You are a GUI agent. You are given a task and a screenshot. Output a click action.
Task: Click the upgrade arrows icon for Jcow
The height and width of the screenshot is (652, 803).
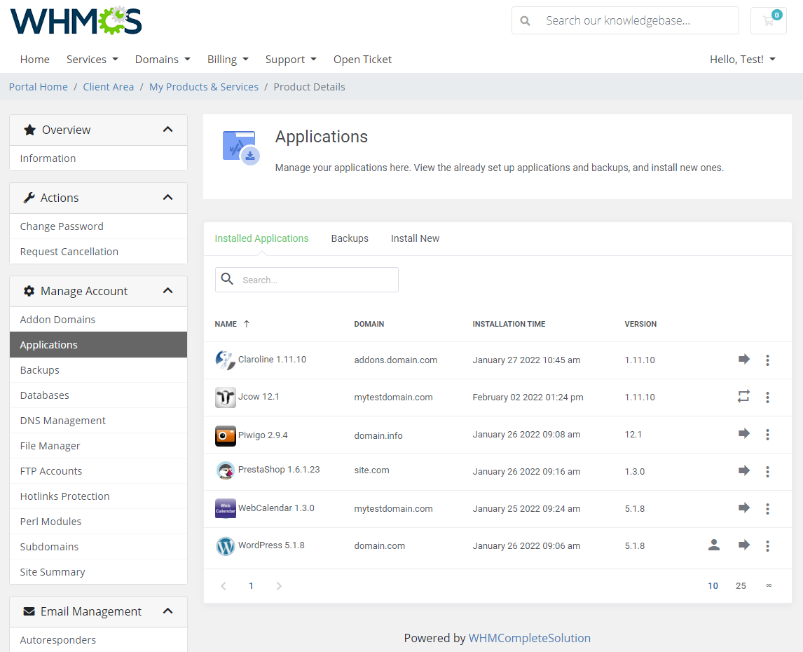pos(743,396)
